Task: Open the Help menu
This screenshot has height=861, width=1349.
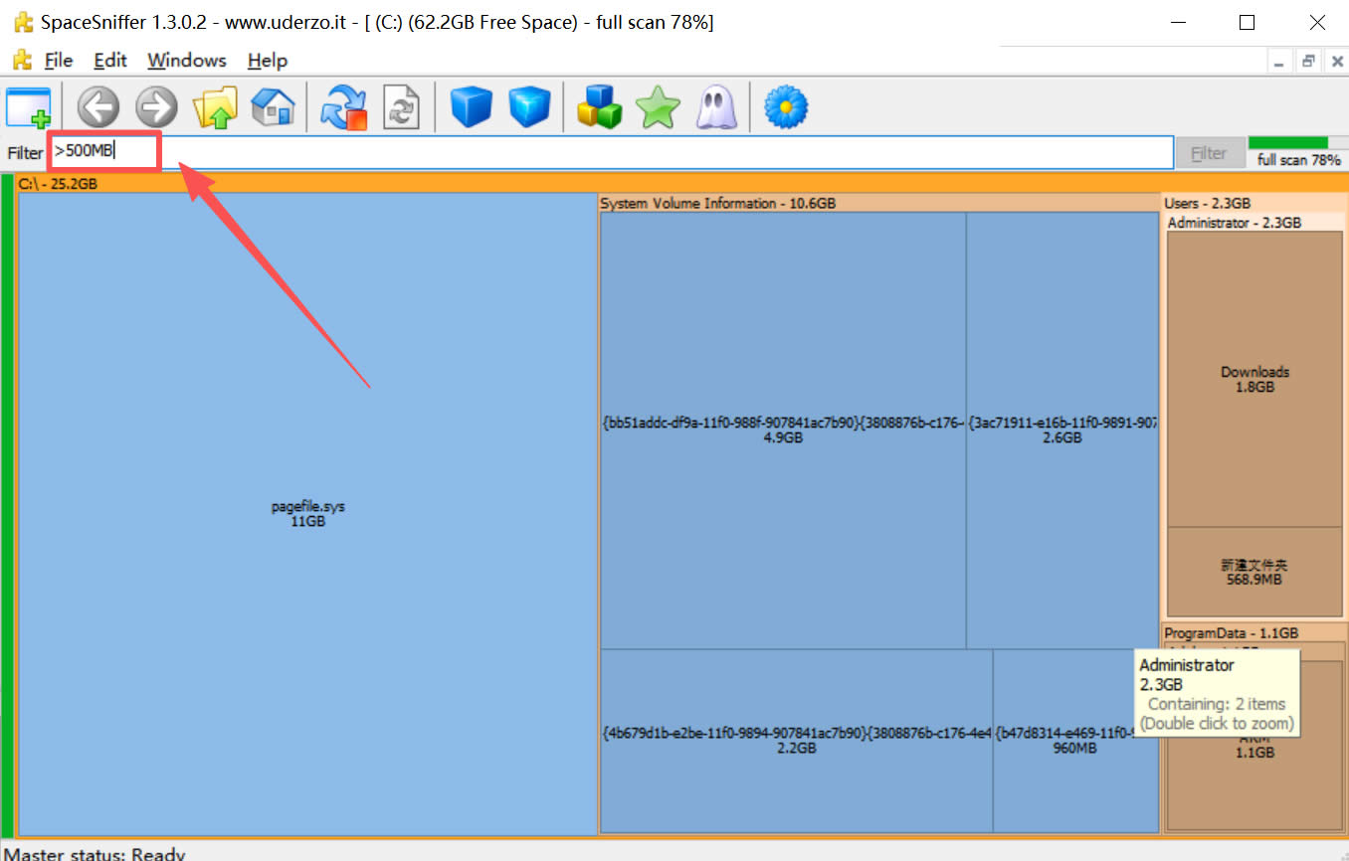Action: [x=267, y=61]
